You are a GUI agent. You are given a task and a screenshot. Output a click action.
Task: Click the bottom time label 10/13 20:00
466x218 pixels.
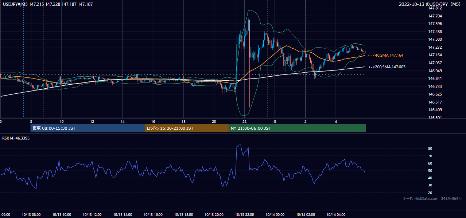point(214,215)
